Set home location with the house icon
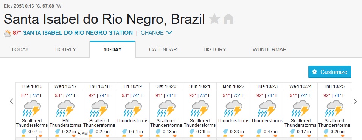The image size is (362, 140). tap(228, 19)
